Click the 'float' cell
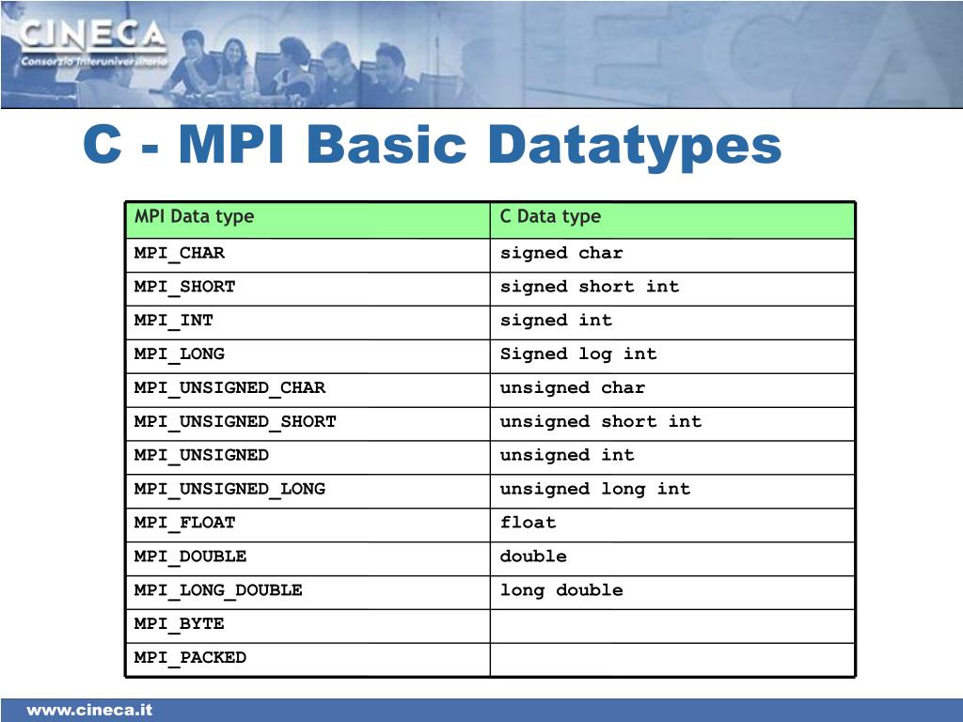 click(672, 526)
